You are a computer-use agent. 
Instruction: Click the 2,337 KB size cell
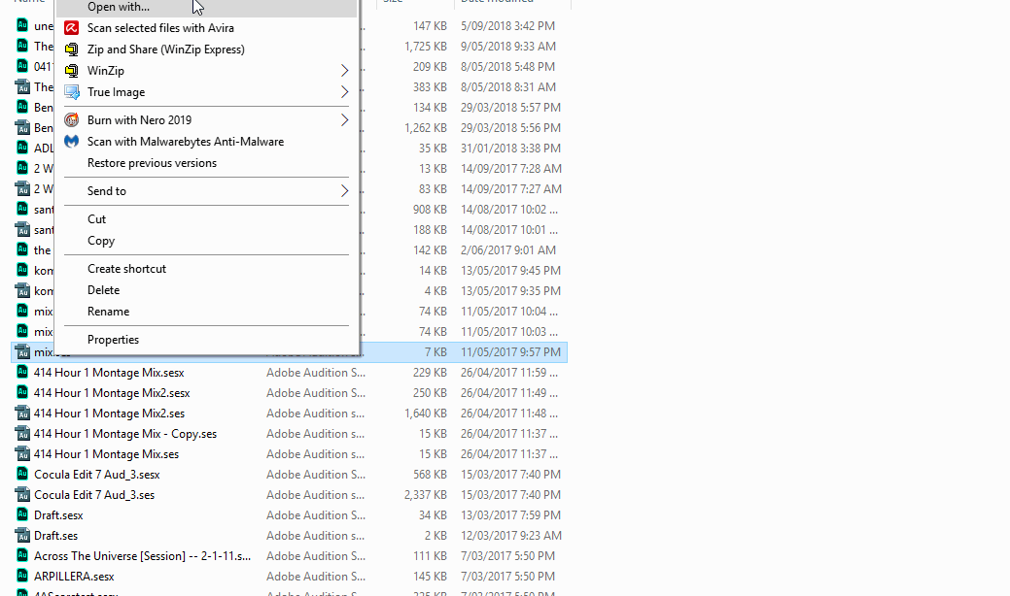(426, 495)
